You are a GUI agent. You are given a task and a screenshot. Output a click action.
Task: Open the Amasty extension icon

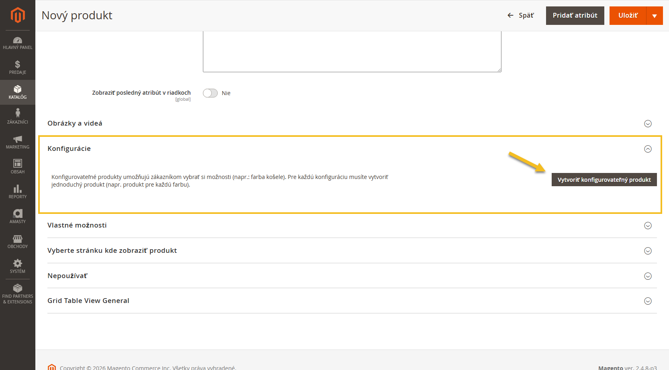coord(18,214)
